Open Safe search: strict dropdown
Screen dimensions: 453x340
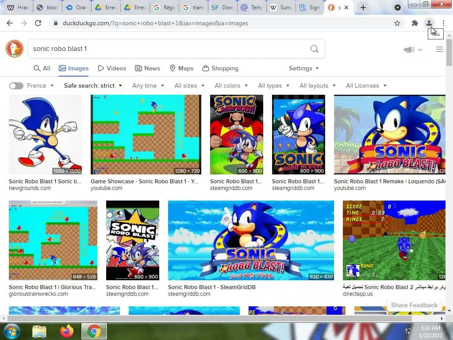pyautogui.click(x=93, y=85)
